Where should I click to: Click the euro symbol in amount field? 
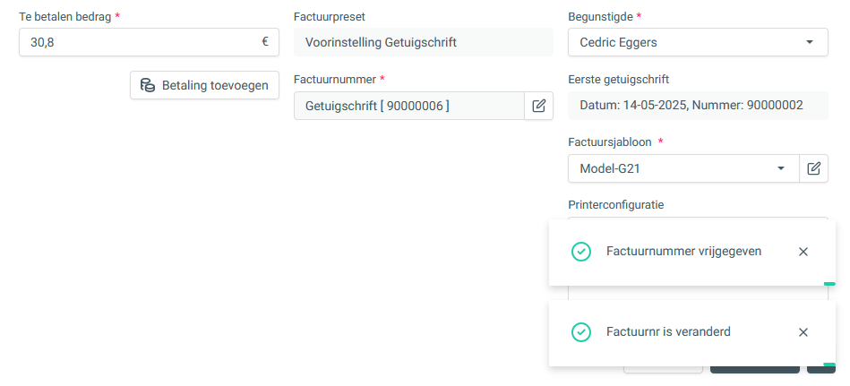pyautogui.click(x=265, y=42)
